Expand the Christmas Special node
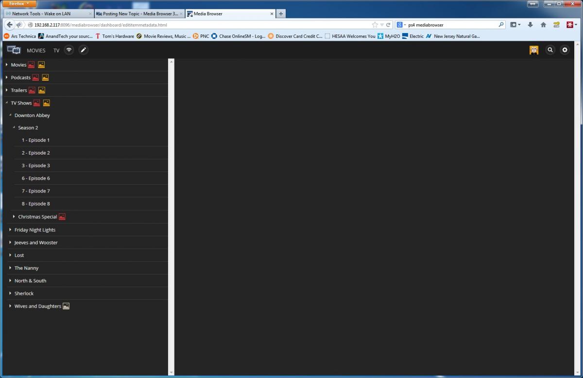This screenshot has height=378, width=583. 14,217
